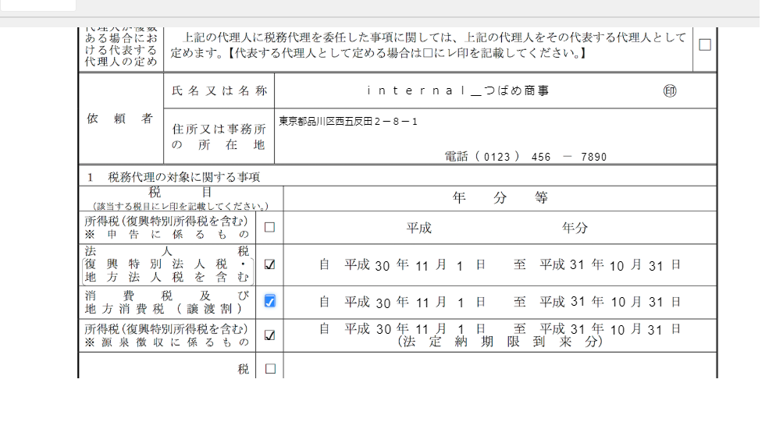The image size is (776, 443).
Task: Click end month 10 in 法人税 row
Action: pyautogui.click(x=617, y=267)
